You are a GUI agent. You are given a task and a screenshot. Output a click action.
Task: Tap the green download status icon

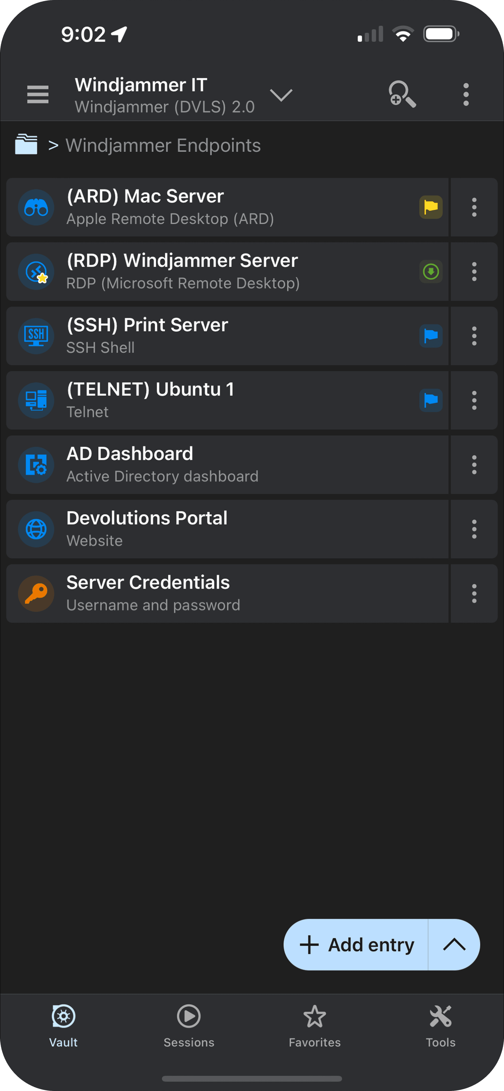pos(431,271)
